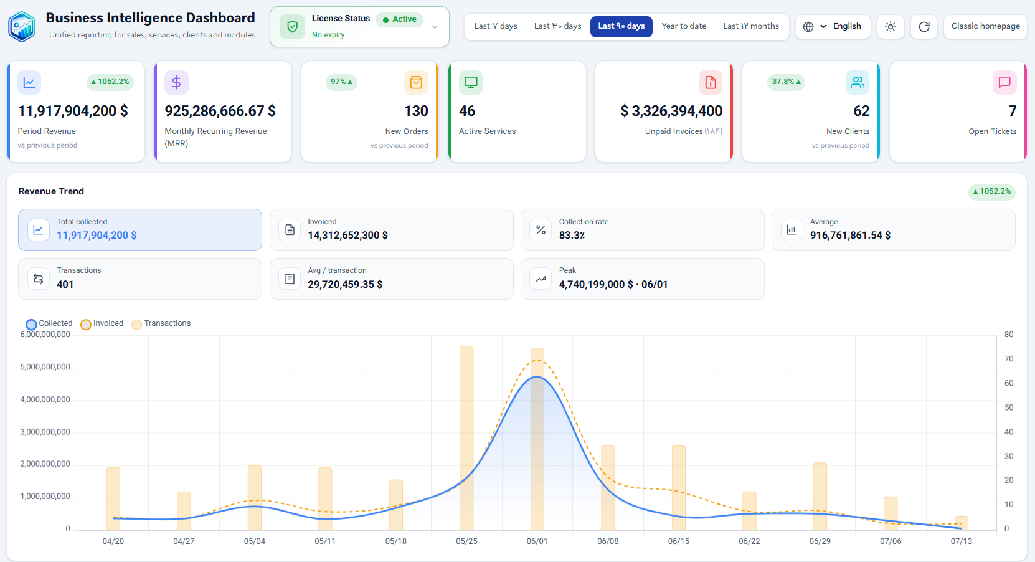Click the New Orders shopping bag icon
The image size is (1035, 562).
pos(416,82)
